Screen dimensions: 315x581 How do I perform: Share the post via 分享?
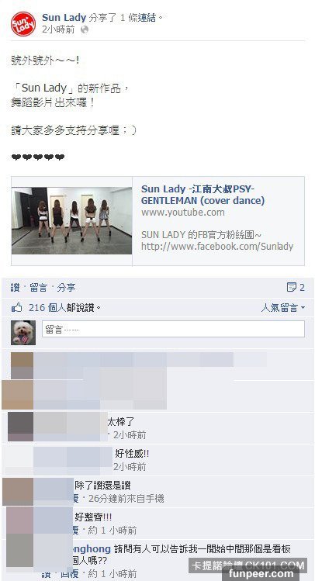pyautogui.click(x=66, y=288)
